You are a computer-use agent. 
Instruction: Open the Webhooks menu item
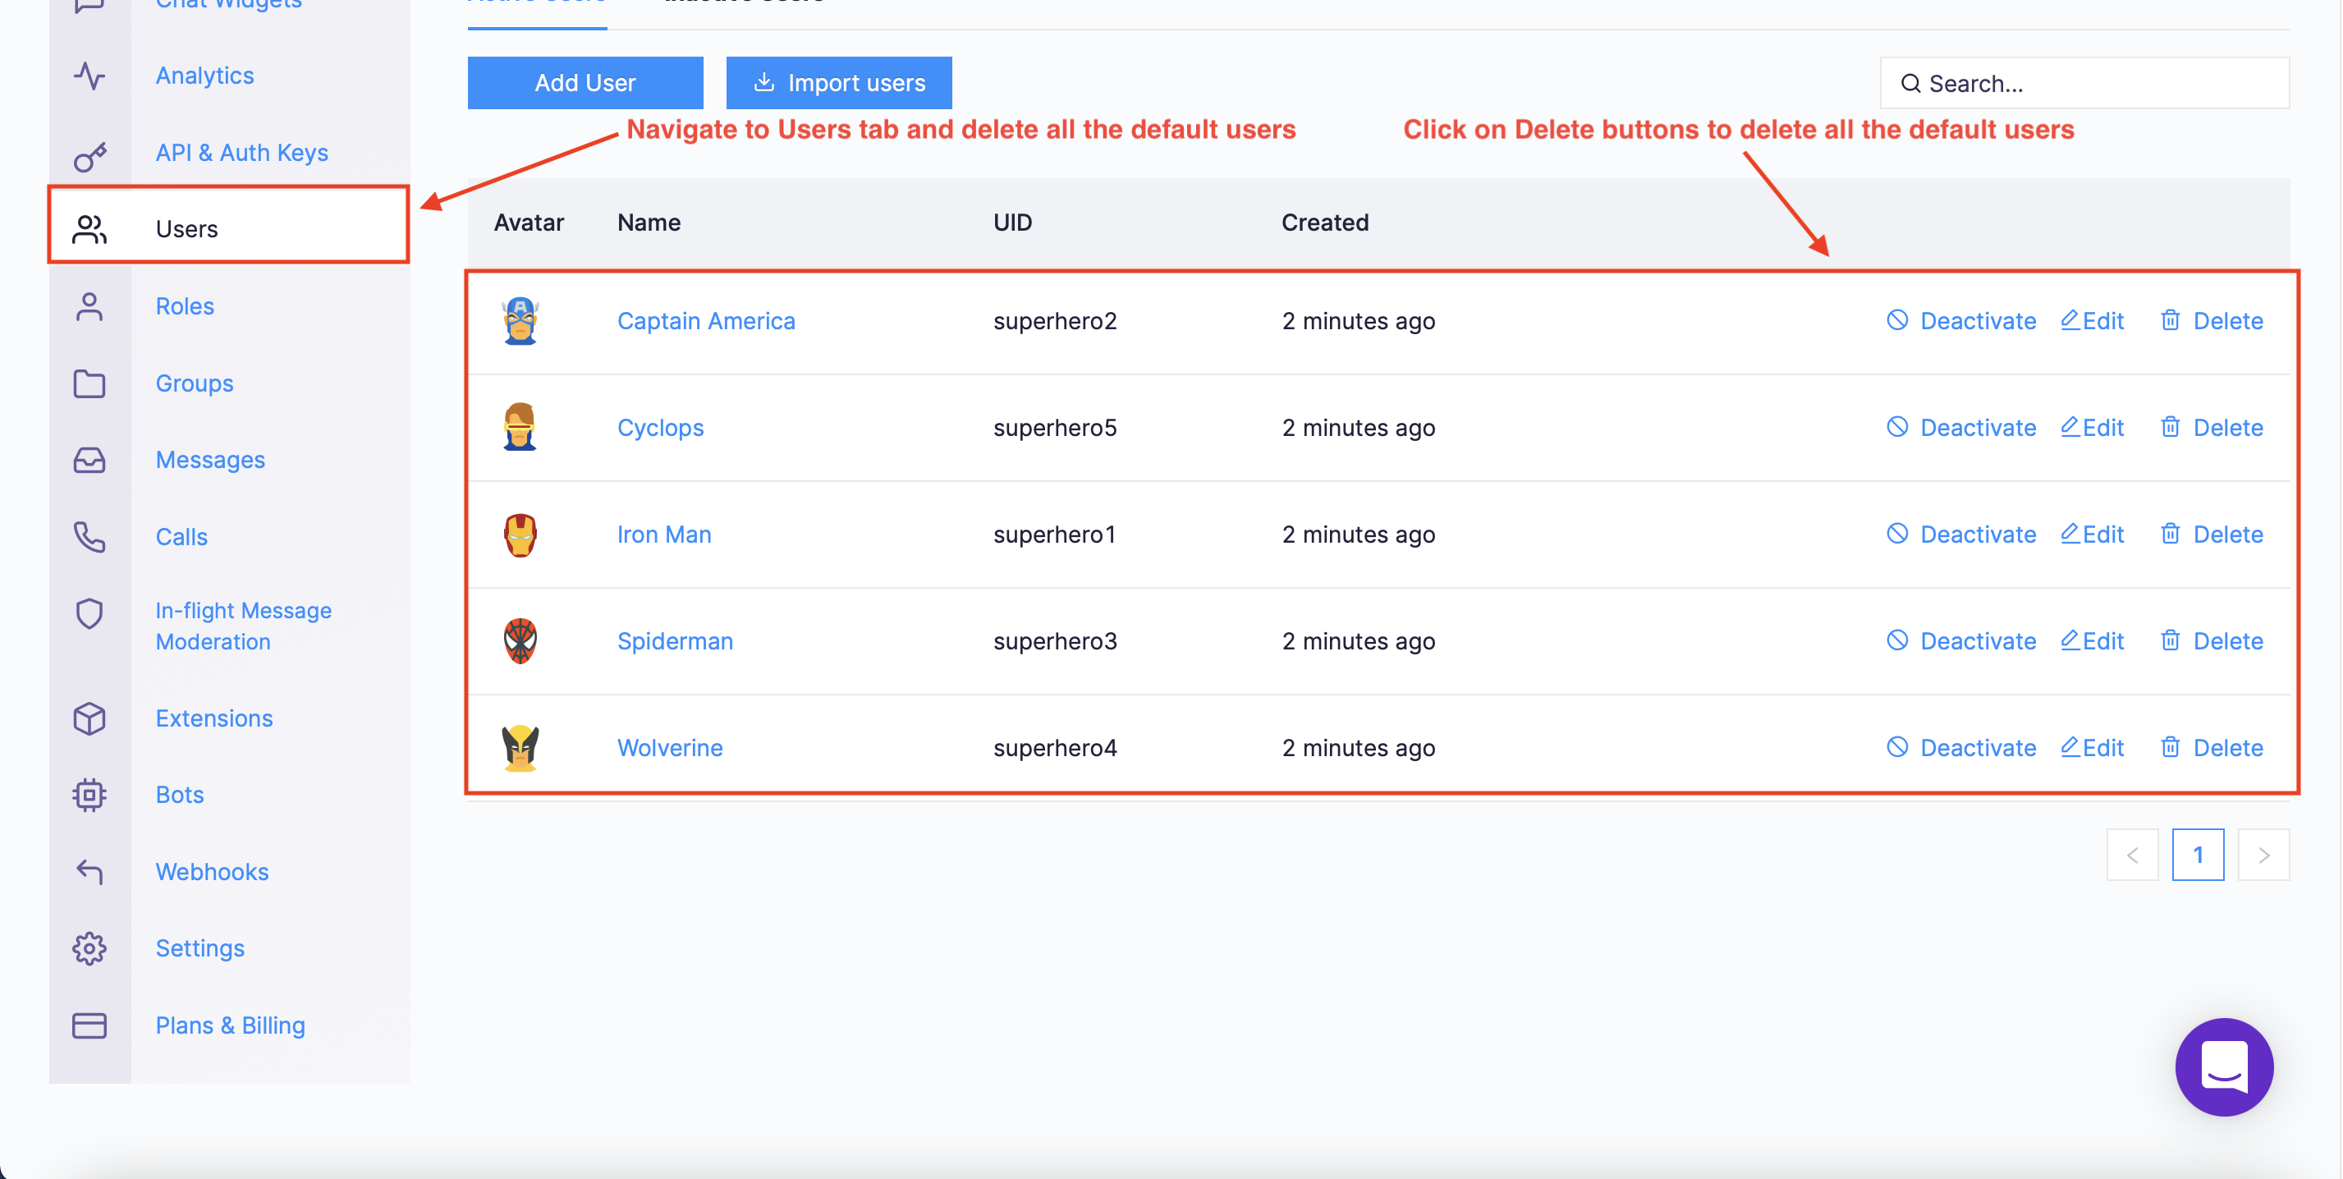coord(212,871)
